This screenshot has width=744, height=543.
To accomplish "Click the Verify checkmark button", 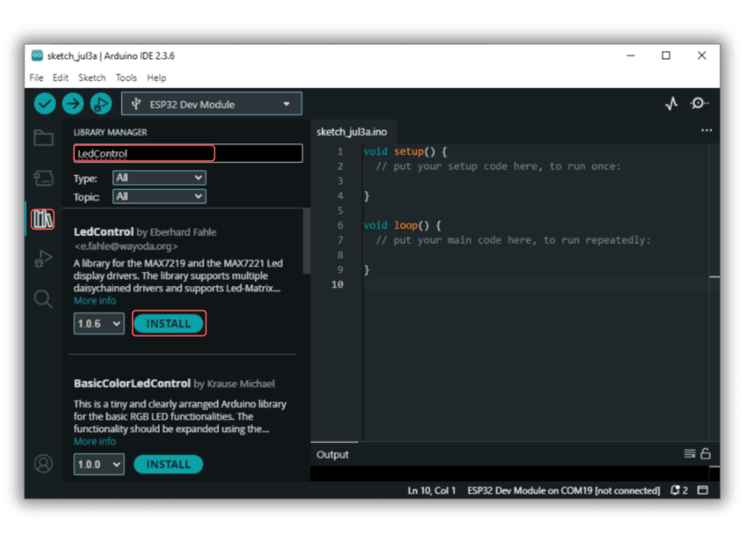I will 44,104.
